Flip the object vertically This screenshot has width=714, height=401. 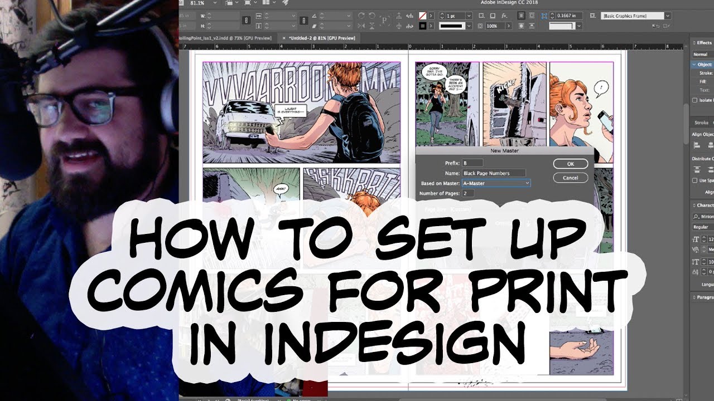point(372,26)
